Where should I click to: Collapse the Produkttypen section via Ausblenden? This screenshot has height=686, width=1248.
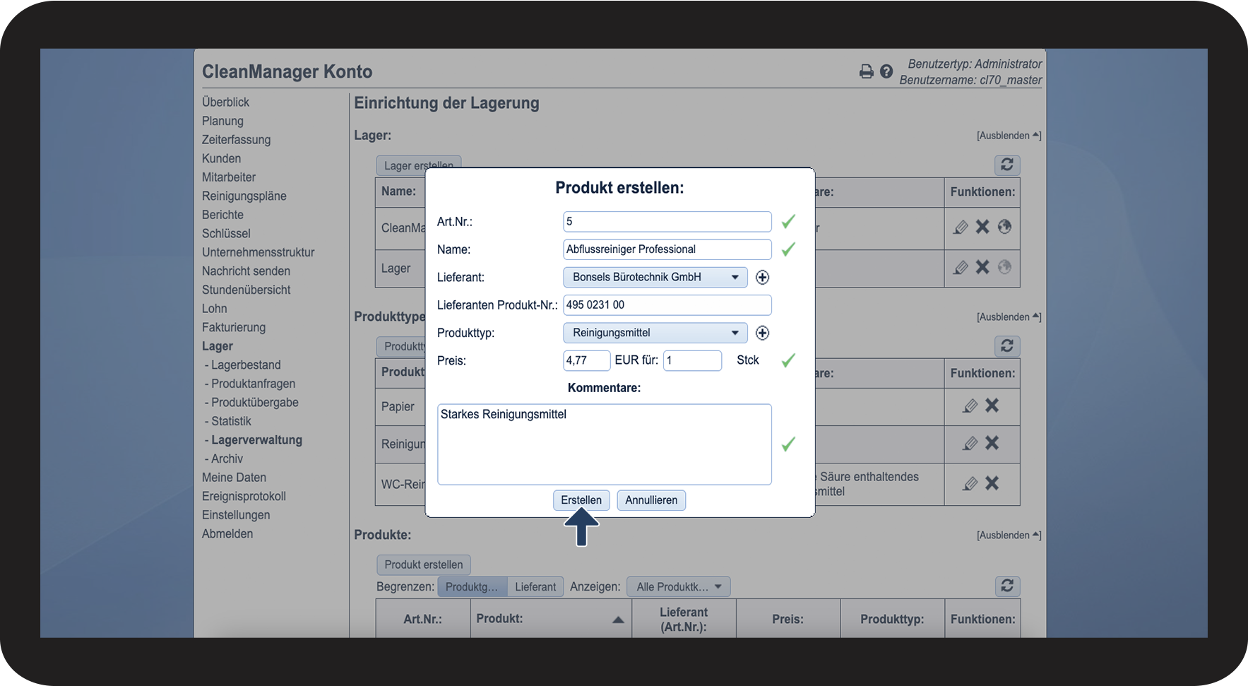point(1009,317)
